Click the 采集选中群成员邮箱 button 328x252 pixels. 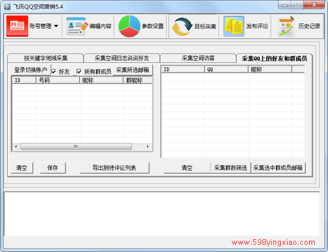coord(278,167)
